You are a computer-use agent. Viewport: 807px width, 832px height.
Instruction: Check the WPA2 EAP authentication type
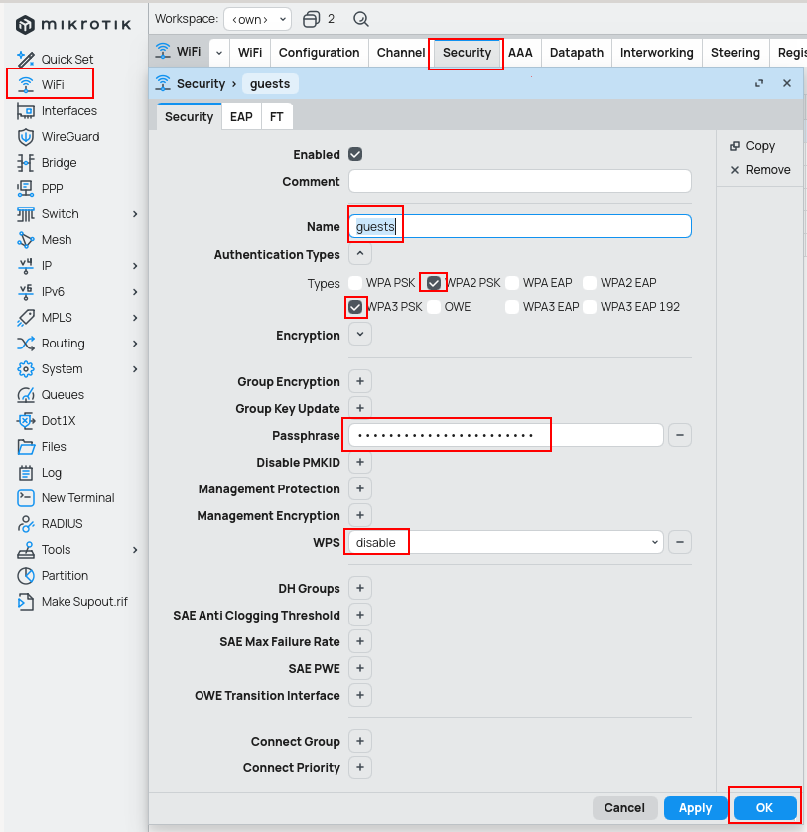click(x=590, y=283)
